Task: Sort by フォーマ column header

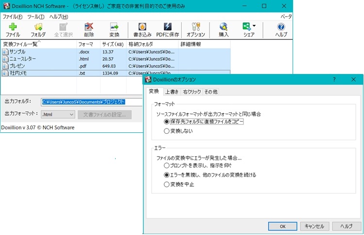Action: tap(88, 44)
